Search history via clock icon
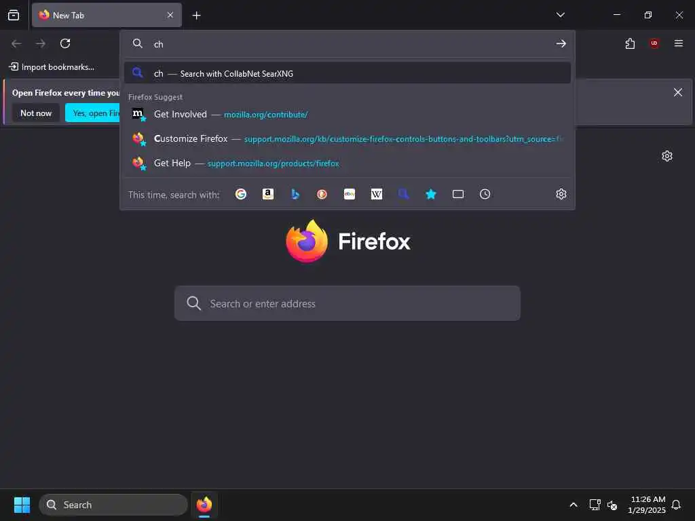 tap(485, 194)
